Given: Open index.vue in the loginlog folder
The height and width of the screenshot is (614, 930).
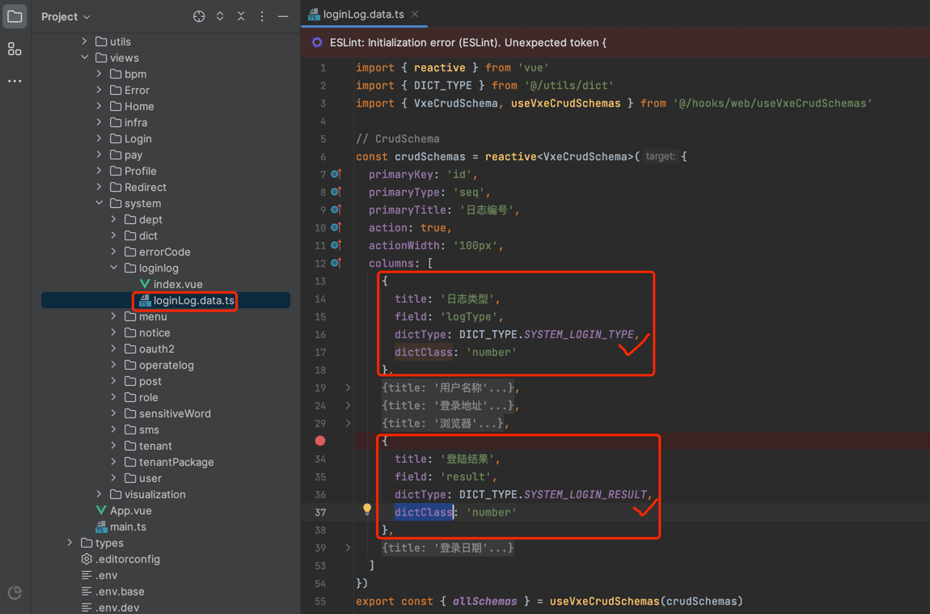Looking at the screenshot, I should coord(177,284).
